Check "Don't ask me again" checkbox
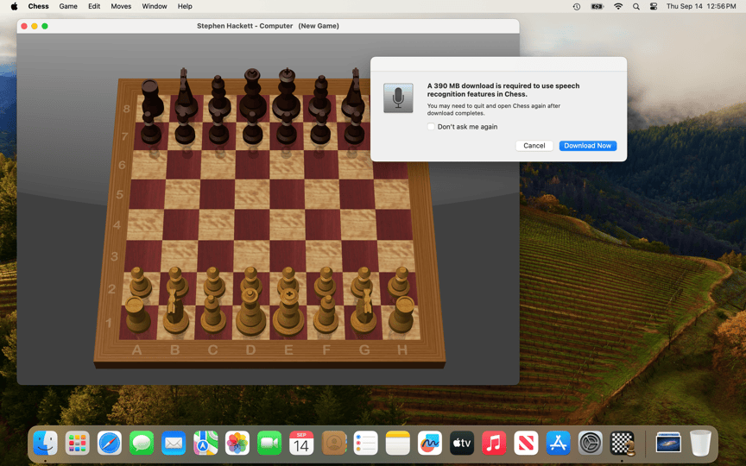 point(431,127)
